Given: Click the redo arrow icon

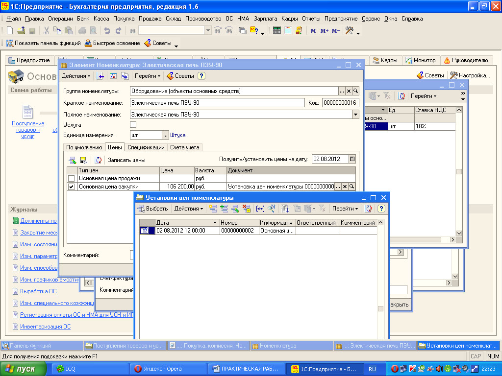Looking at the screenshot, I should (x=119, y=31).
